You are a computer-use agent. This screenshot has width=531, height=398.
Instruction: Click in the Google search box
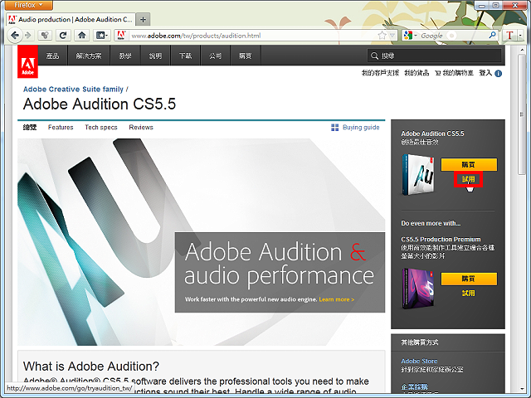[452, 35]
